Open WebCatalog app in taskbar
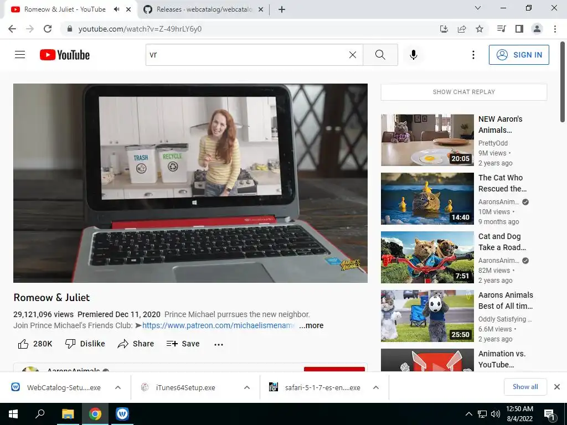Viewport: 567px width, 425px height. [x=122, y=414]
